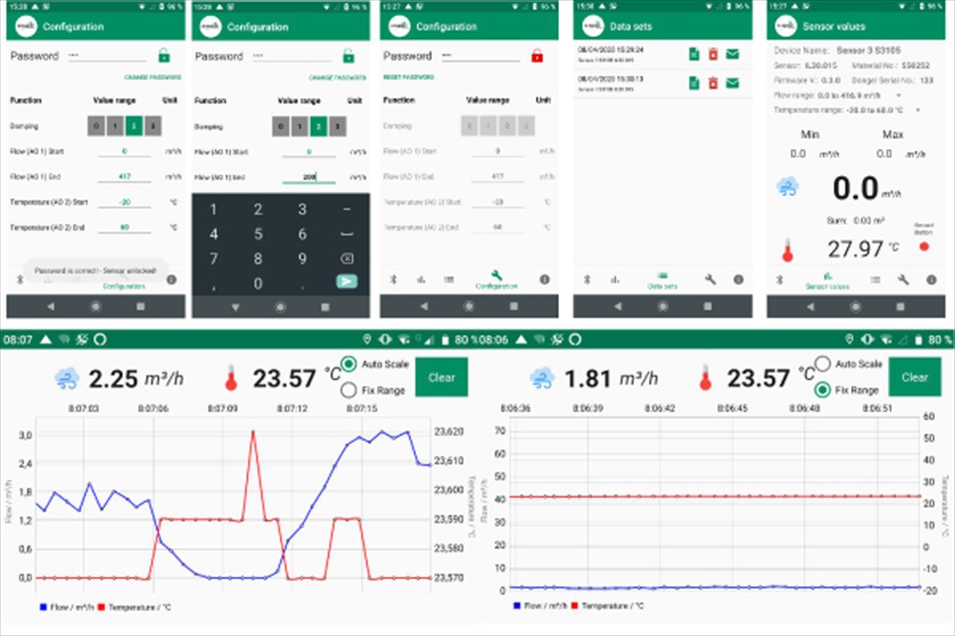Hide the numeric keypad with down arrow

pos(236,307)
